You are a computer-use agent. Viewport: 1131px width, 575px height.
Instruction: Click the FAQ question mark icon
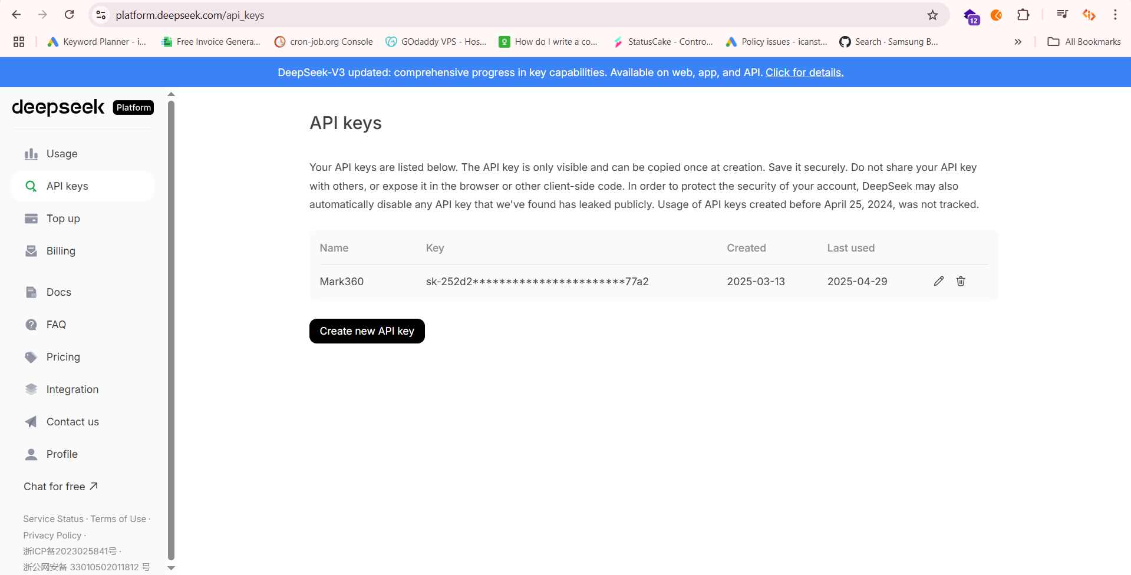[31, 325]
